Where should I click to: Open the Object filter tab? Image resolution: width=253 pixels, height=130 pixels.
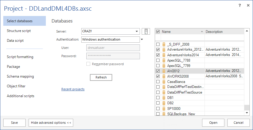pos(16,86)
